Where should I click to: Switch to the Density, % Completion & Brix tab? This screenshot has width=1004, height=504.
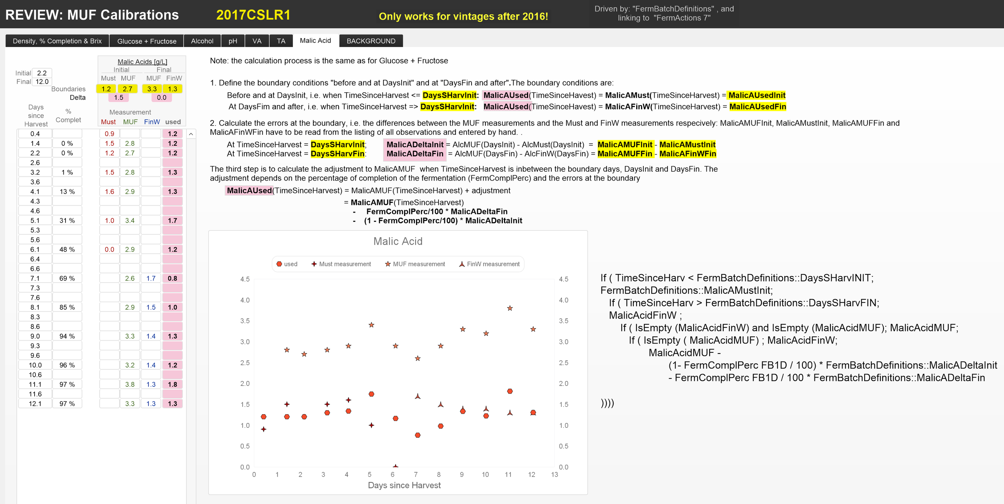coord(57,41)
